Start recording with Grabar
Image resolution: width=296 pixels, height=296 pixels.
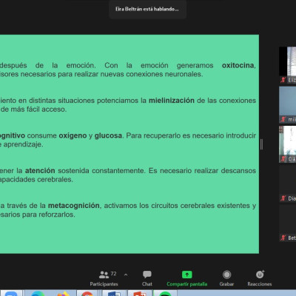click(x=226, y=279)
